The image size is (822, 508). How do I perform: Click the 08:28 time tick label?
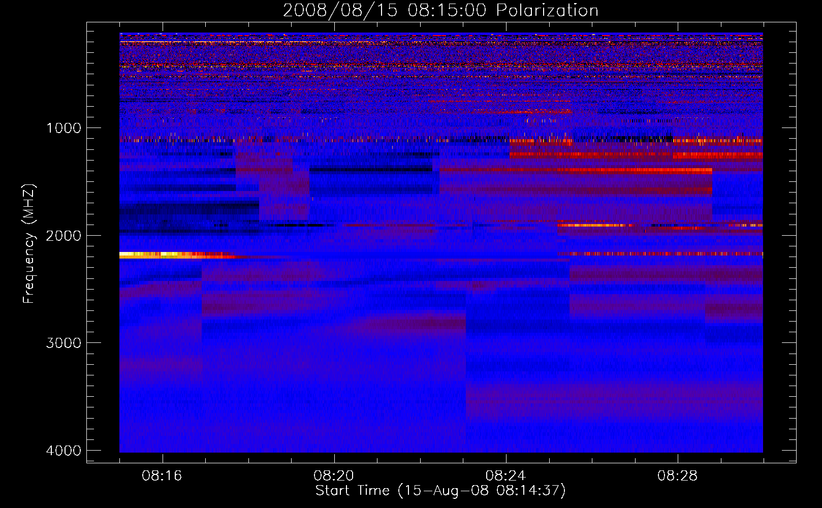tap(678, 476)
